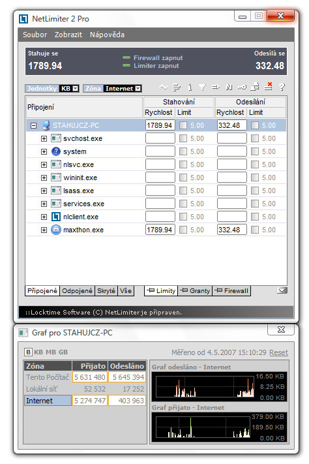Collapse the STAHUJCZ-PC tree node
This screenshot has width=309, height=464.
click(33, 125)
